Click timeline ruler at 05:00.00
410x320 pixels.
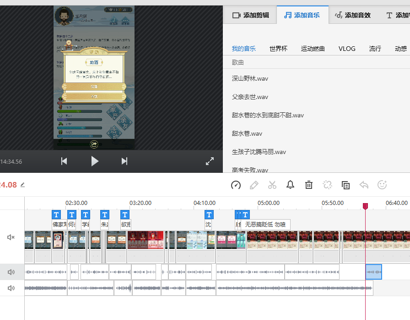tap(269, 203)
